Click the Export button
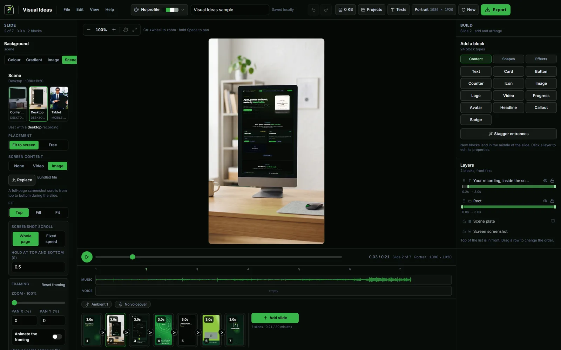Image resolution: width=561 pixels, height=350 pixels. [x=495, y=10]
